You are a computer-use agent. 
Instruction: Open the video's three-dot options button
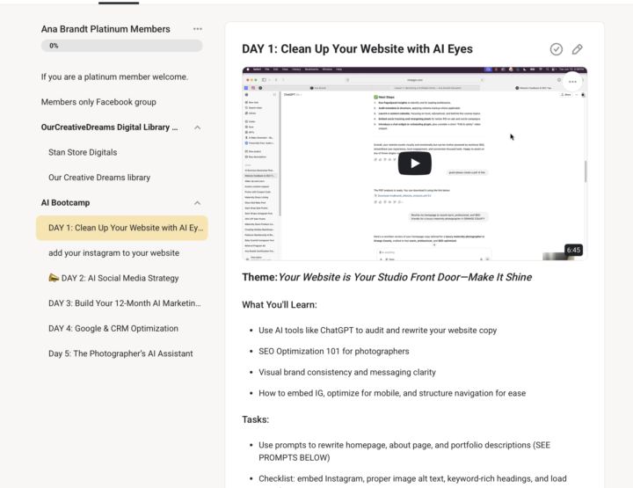click(x=572, y=82)
